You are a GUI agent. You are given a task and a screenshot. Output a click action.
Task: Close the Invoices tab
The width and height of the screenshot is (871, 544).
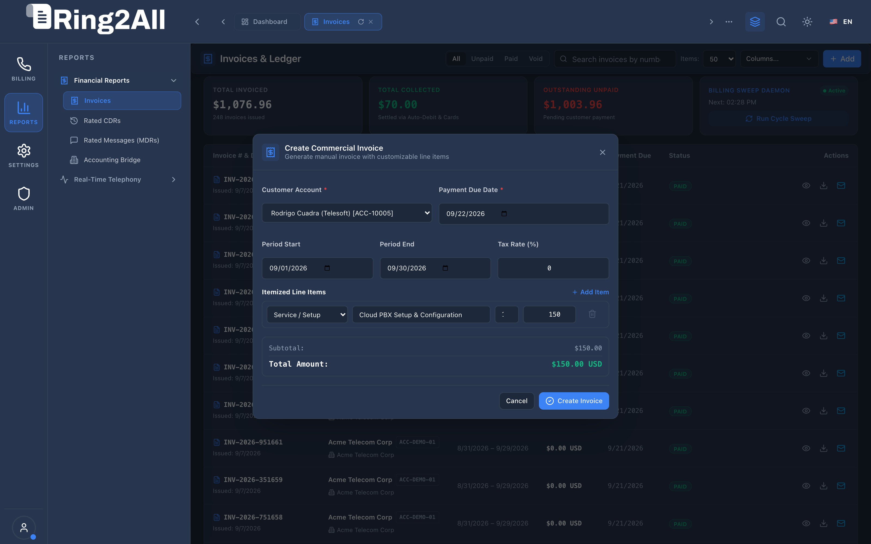(x=371, y=21)
